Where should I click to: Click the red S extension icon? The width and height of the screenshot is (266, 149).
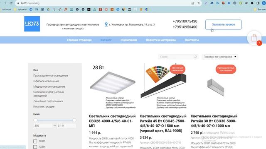[223, 3]
